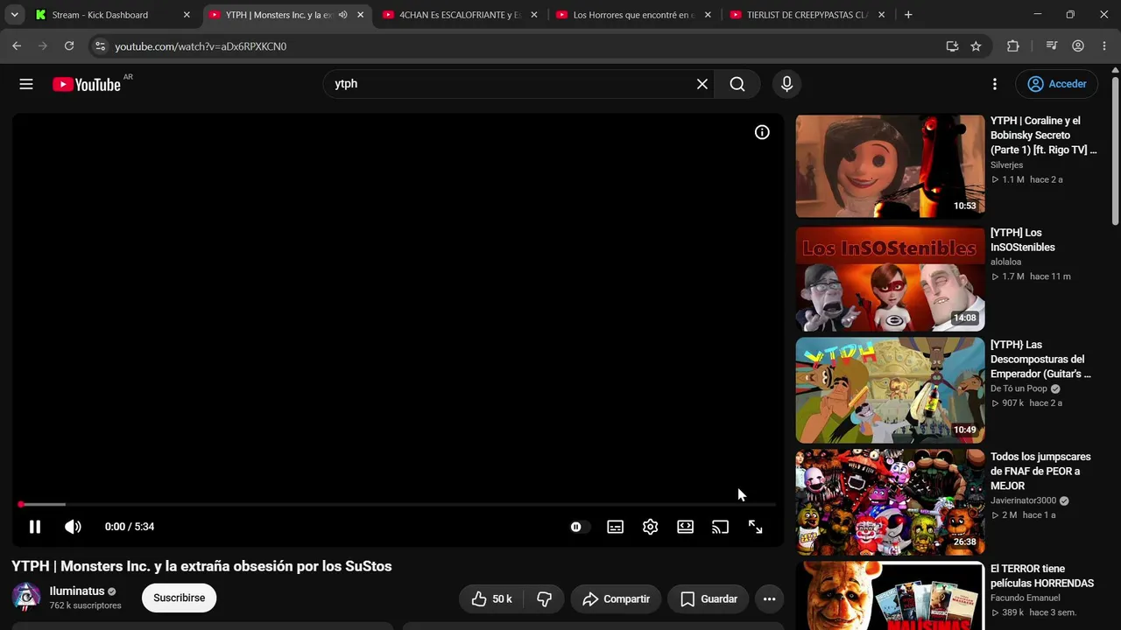Image resolution: width=1121 pixels, height=630 pixels.
Task: Open the Coraline YTPH video thumbnail
Action: [x=890, y=166]
